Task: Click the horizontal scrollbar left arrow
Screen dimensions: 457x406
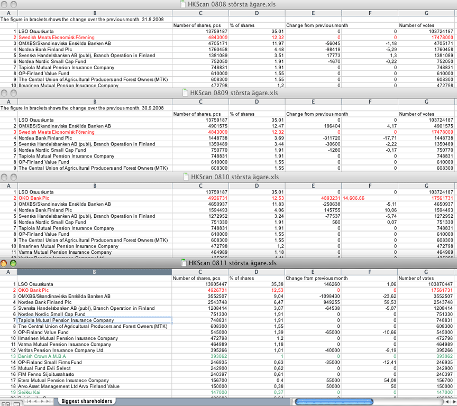Action: [x=447, y=402]
